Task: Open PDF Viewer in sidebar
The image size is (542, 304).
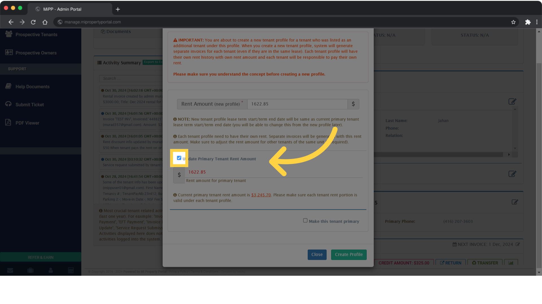Action: [x=27, y=123]
